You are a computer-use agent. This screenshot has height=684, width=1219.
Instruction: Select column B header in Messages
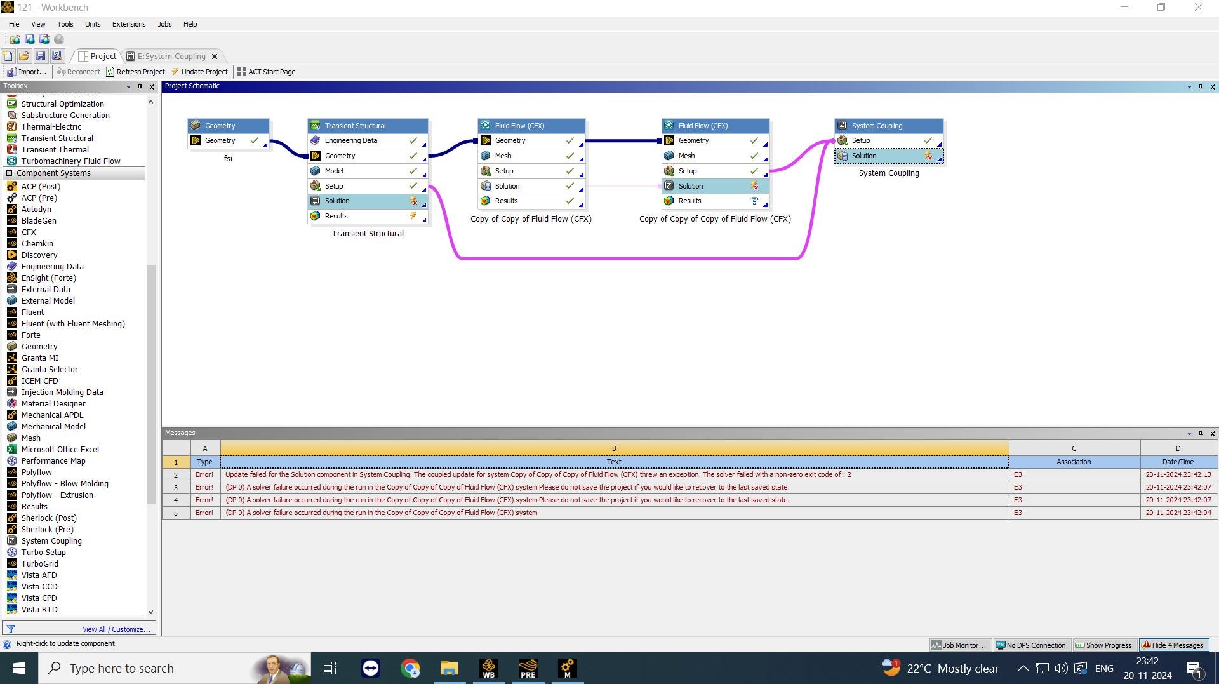[614, 448]
